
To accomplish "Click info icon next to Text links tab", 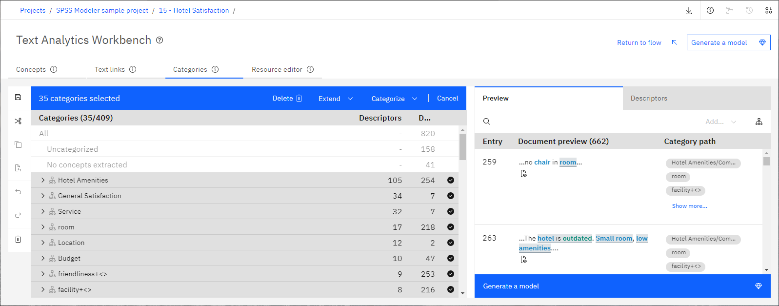I will [133, 69].
